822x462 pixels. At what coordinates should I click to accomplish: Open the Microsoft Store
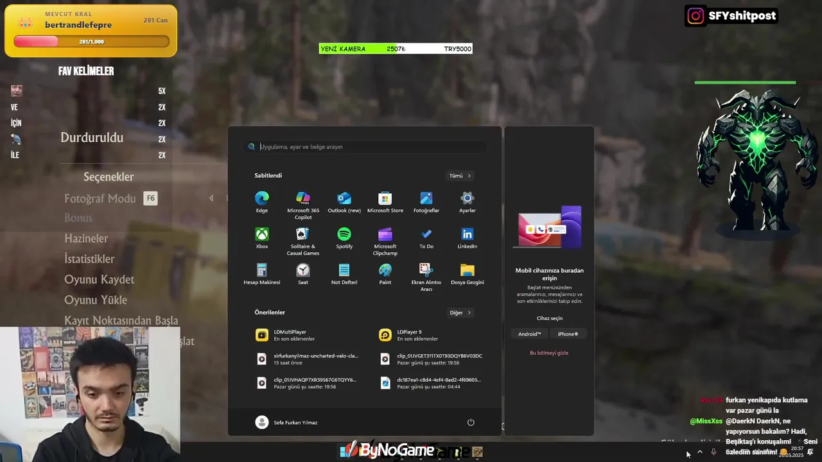pos(385,202)
